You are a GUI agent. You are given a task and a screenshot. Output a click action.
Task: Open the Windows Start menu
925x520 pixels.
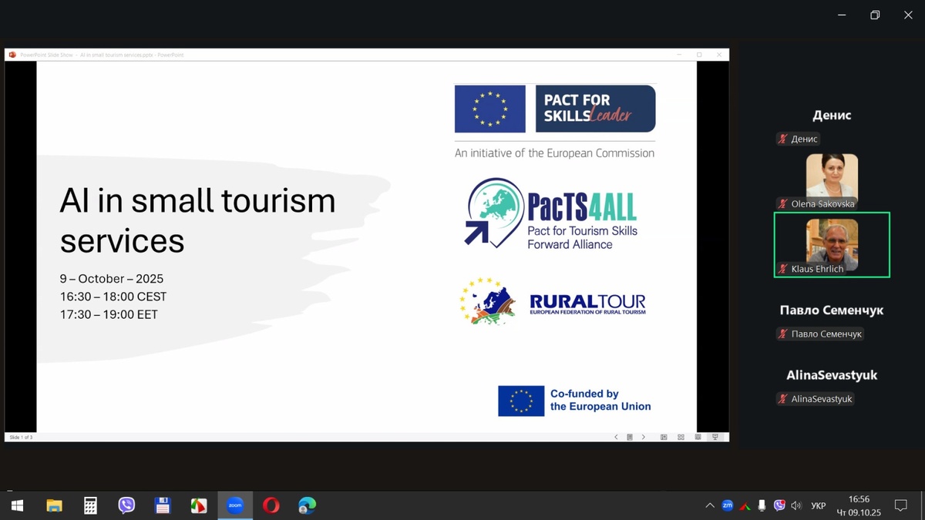[17, 505]
